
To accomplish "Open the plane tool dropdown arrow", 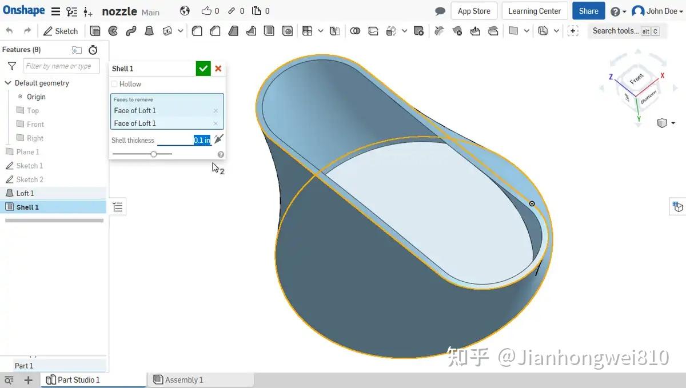I will click(527, 31).
